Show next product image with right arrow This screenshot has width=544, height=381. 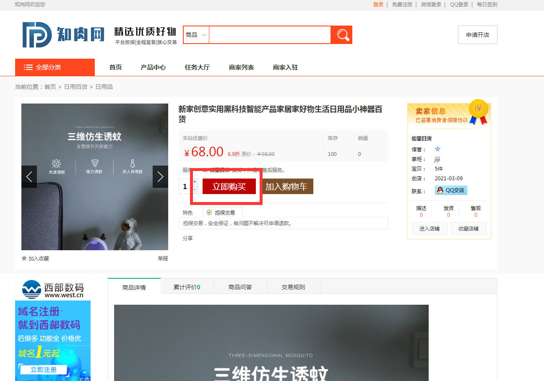click(160, 176)
